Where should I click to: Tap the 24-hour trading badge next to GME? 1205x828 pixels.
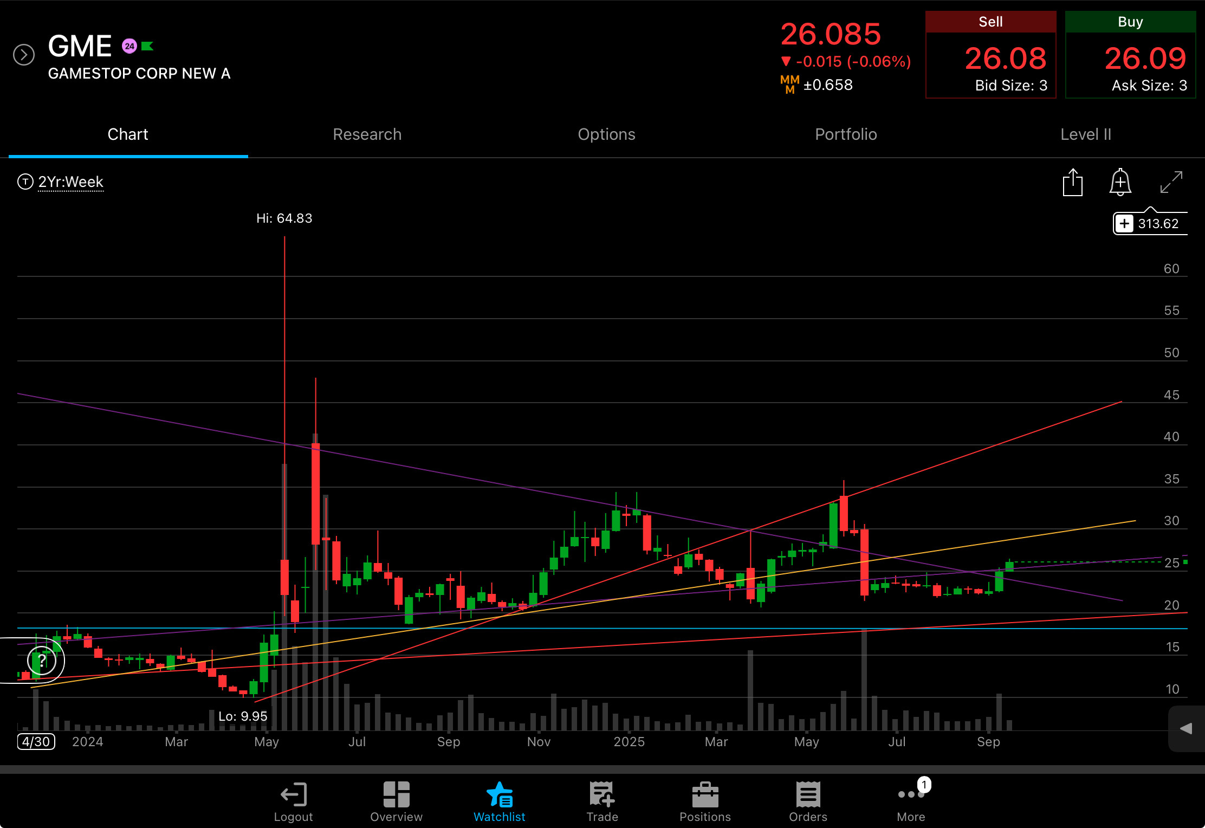[x=129, y=46]
